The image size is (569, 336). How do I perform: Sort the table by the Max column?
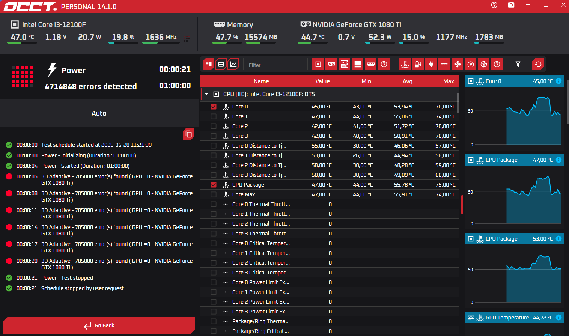[449, 81]
